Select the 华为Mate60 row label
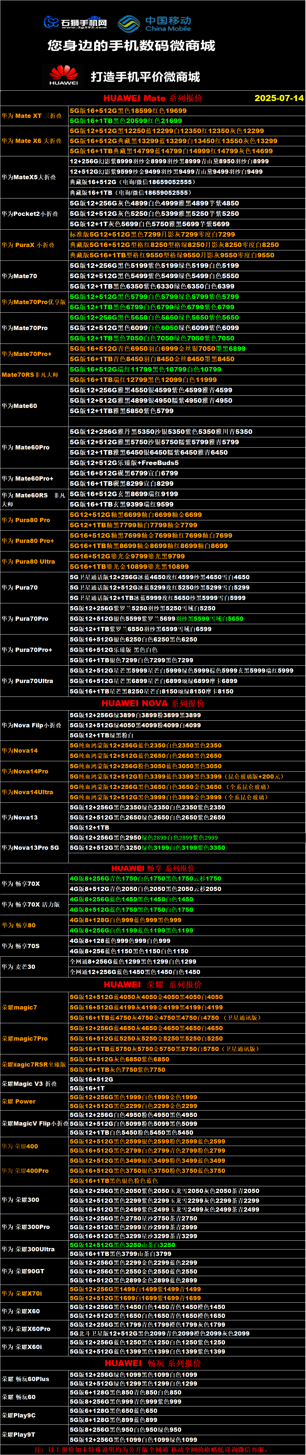Screen dimensions: 306x1455 [x=19, y=406]
